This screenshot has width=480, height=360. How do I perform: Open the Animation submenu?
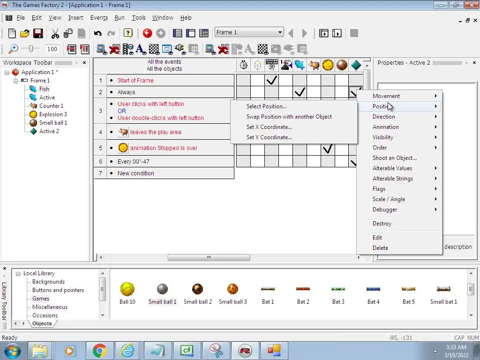399,127
